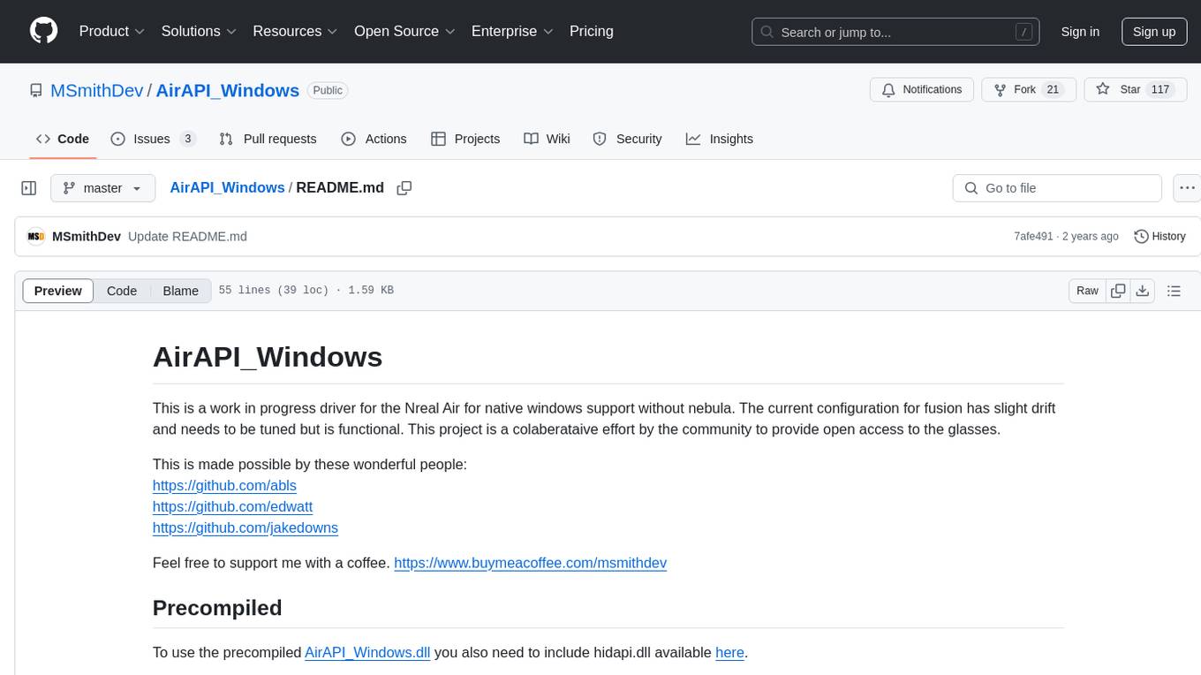The width and height of the screenshot is (1201, 675).
Task: Switch to the Pull requests tab
Action: [x=268, y=139]
